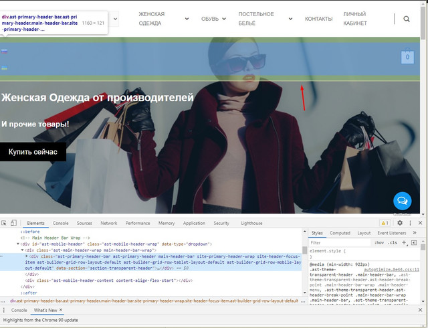This screenshot has width=428, height=328.
Task: Open the drawer Console tab
Action: tap(19, 310)
